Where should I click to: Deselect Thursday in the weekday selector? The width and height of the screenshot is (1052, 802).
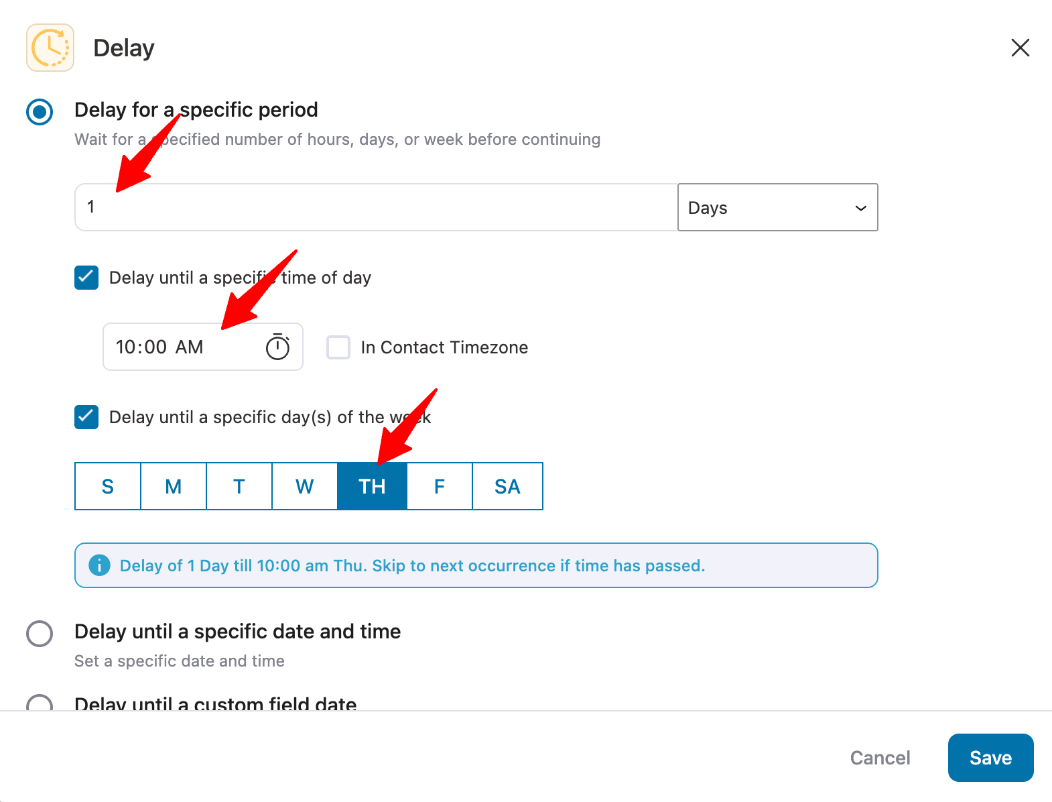tap(372, 486)
